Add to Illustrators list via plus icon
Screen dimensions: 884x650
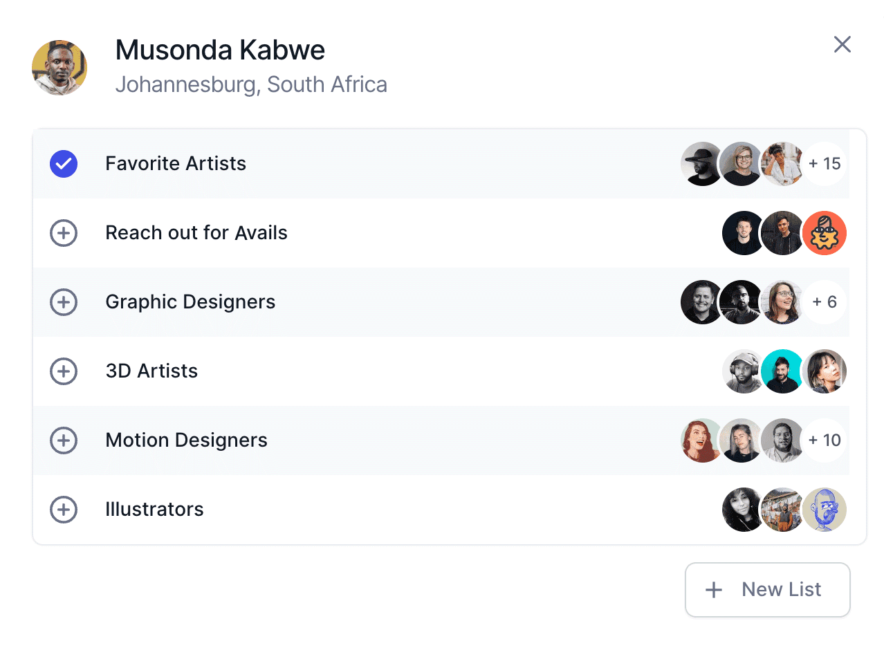(x=64, y=510)
